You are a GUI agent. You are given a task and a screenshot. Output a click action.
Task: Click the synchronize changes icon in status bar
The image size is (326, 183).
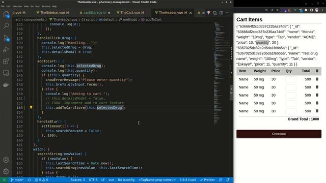click(29, 180)
